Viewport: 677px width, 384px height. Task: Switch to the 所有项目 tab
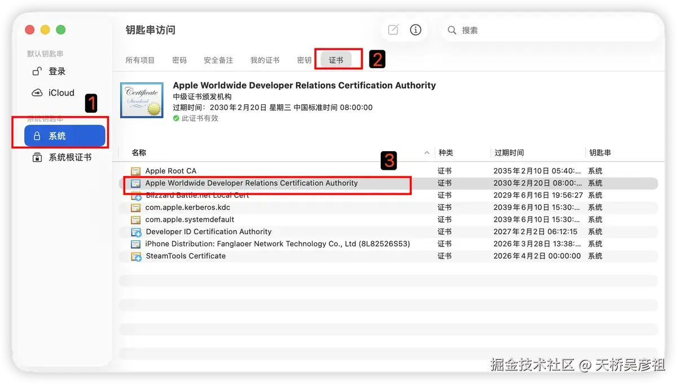click(x=140, y=60)
